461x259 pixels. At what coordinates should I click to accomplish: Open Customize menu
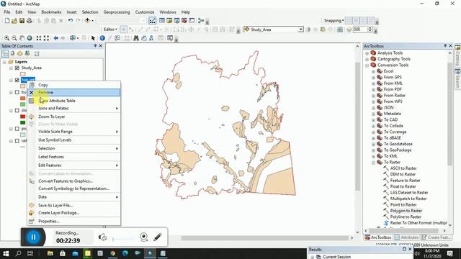click(145, 12)
